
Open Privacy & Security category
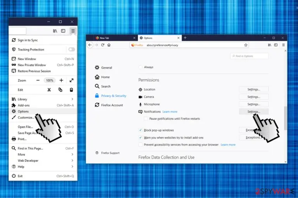coord(111,96)
